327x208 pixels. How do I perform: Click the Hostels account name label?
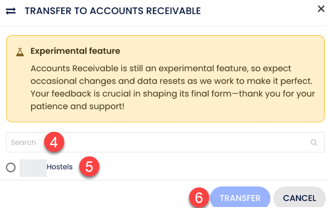(60, 167)
